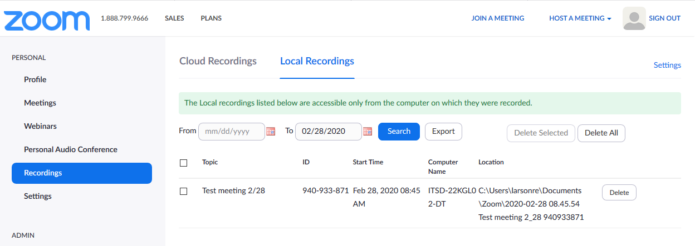Click the phone number 1.888.799.9666
The image size is (695, 246).
124,18
